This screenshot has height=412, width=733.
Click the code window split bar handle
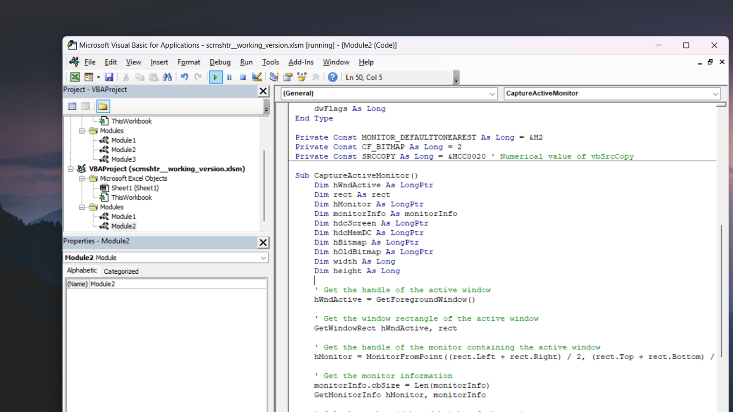[721, 105]
